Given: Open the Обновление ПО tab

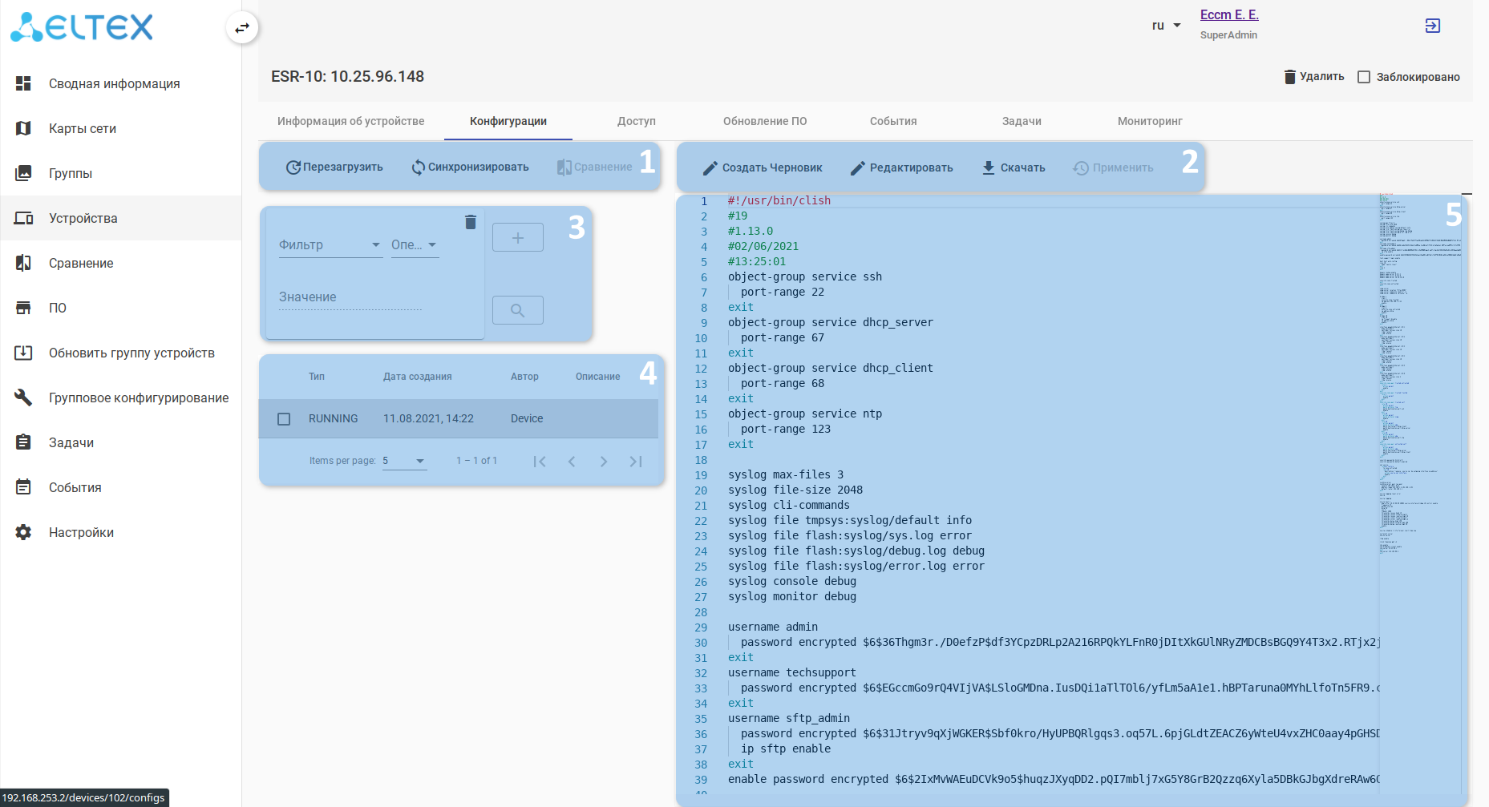Looking at the screenshot, I should [764, 121].
